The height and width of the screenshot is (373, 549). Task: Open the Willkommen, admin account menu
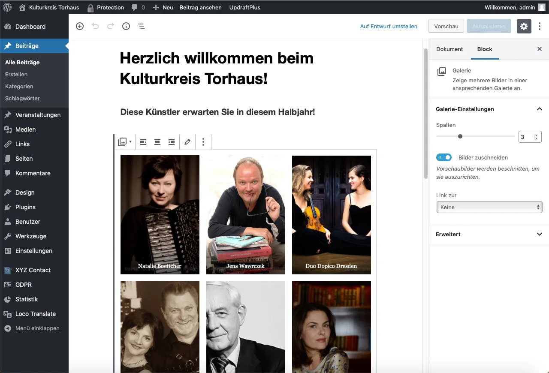pos(514,7)
